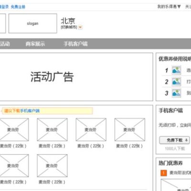Click the 活动广告 banner
This screenshot has height=191, width=191.
[76, 77]
